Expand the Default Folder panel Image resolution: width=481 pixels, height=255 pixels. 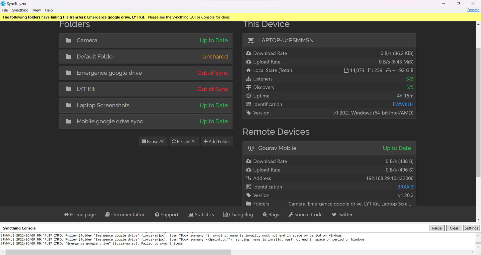tap(146, 57)
